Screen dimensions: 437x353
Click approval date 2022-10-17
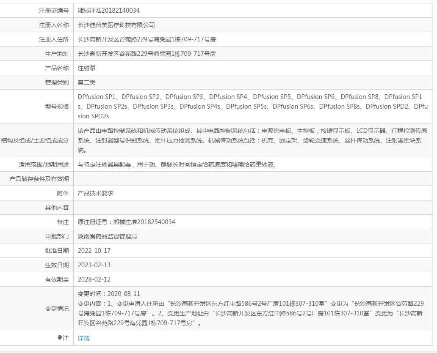click(94, 251)
